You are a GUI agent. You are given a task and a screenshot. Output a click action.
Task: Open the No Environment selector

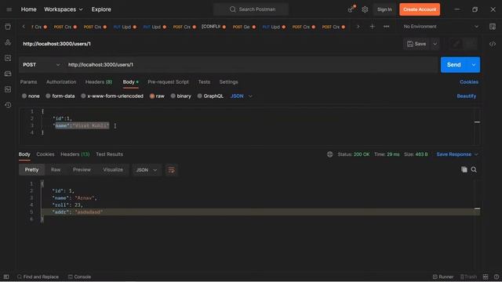click(441, 27)
